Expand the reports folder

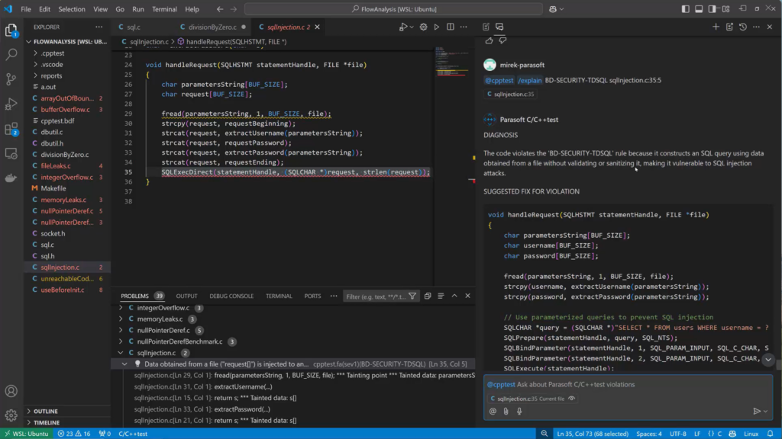pos(35,75)
